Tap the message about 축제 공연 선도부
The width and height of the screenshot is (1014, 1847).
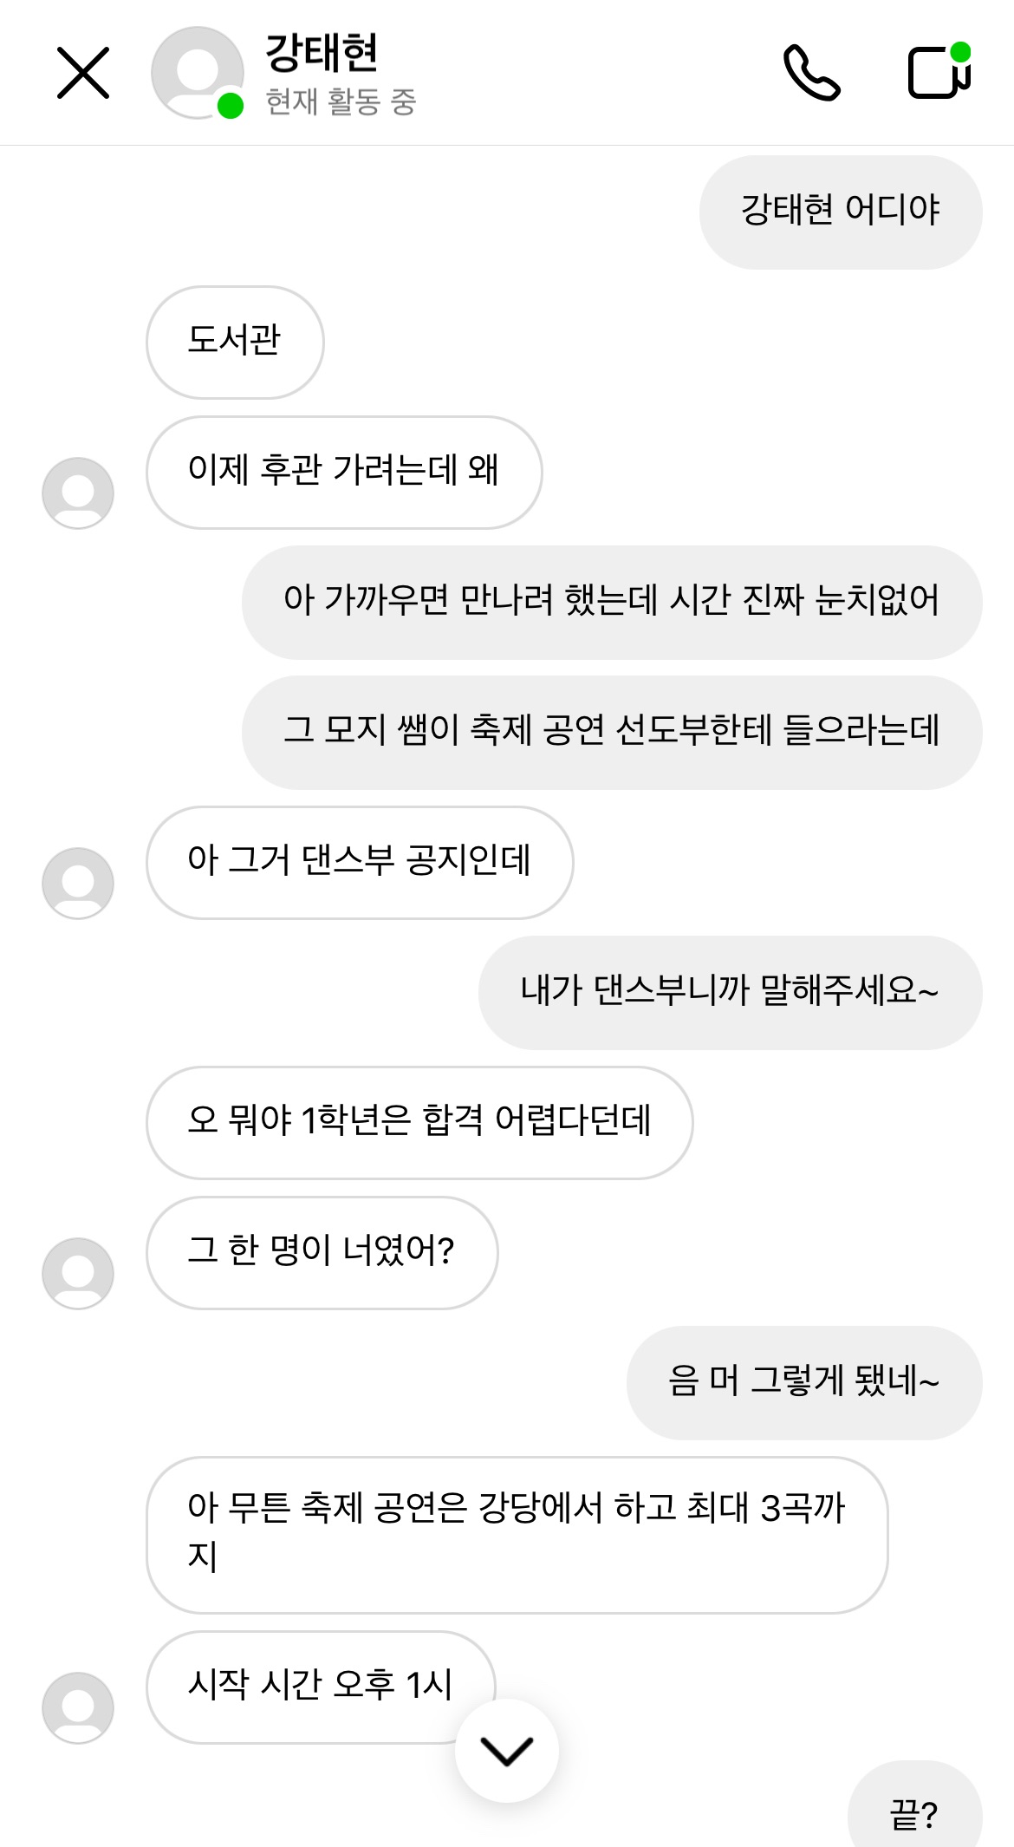(611, 732)
